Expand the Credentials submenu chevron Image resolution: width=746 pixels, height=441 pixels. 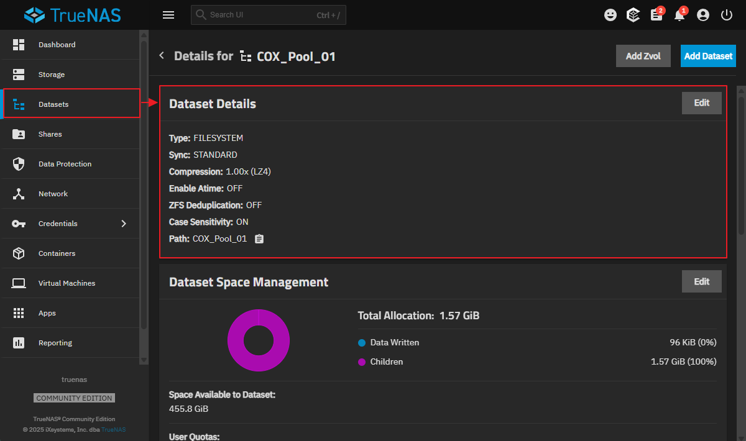point(124,224)
